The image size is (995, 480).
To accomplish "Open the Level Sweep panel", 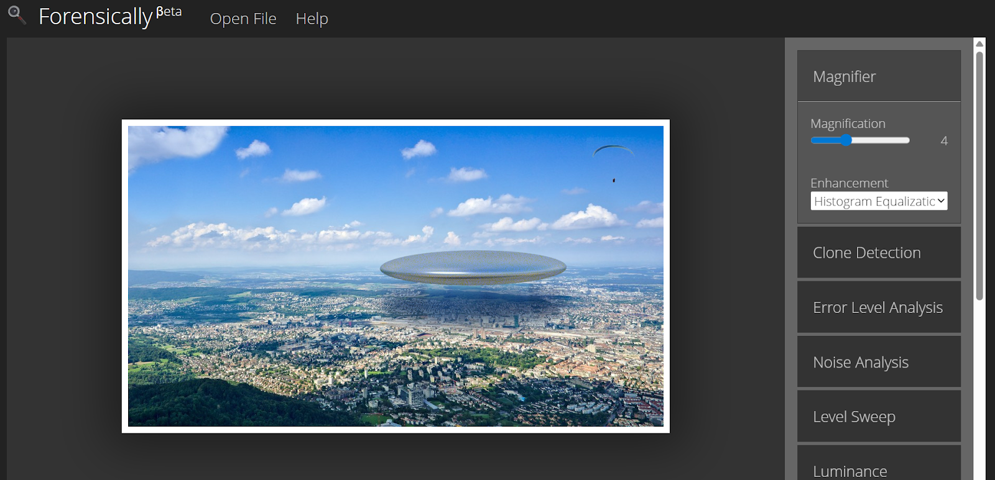I will (x=878, y=417).
